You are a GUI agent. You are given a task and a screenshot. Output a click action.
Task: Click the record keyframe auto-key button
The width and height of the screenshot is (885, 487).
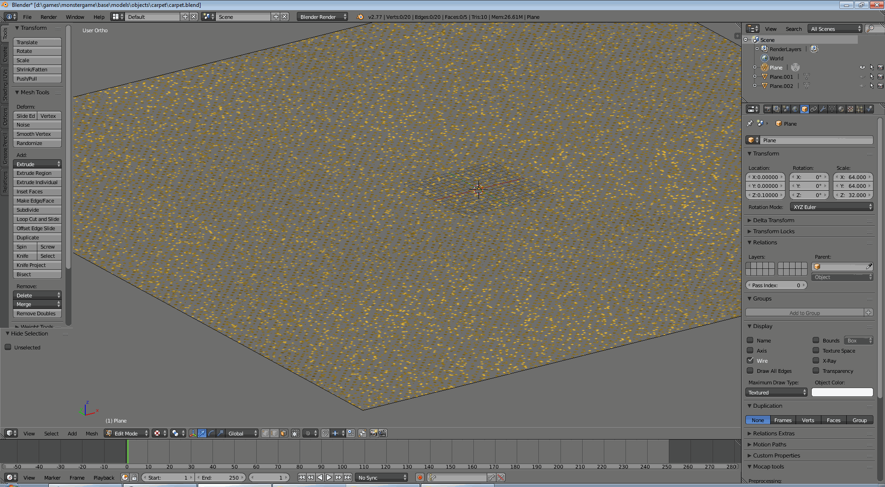[x=420, y=477]
